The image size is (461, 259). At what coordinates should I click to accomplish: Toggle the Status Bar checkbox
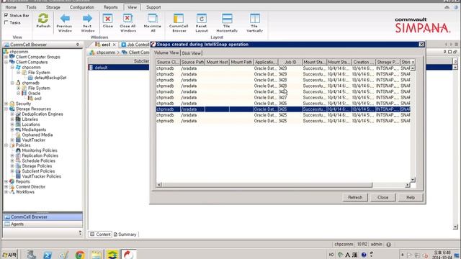6,15
